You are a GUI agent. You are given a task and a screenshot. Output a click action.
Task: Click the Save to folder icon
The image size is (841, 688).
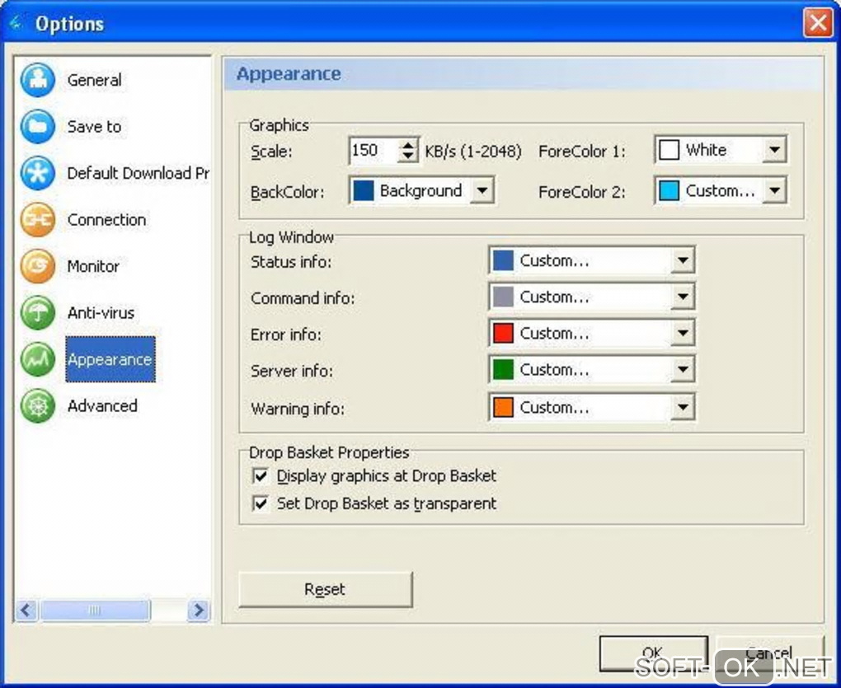coord(38,126)
